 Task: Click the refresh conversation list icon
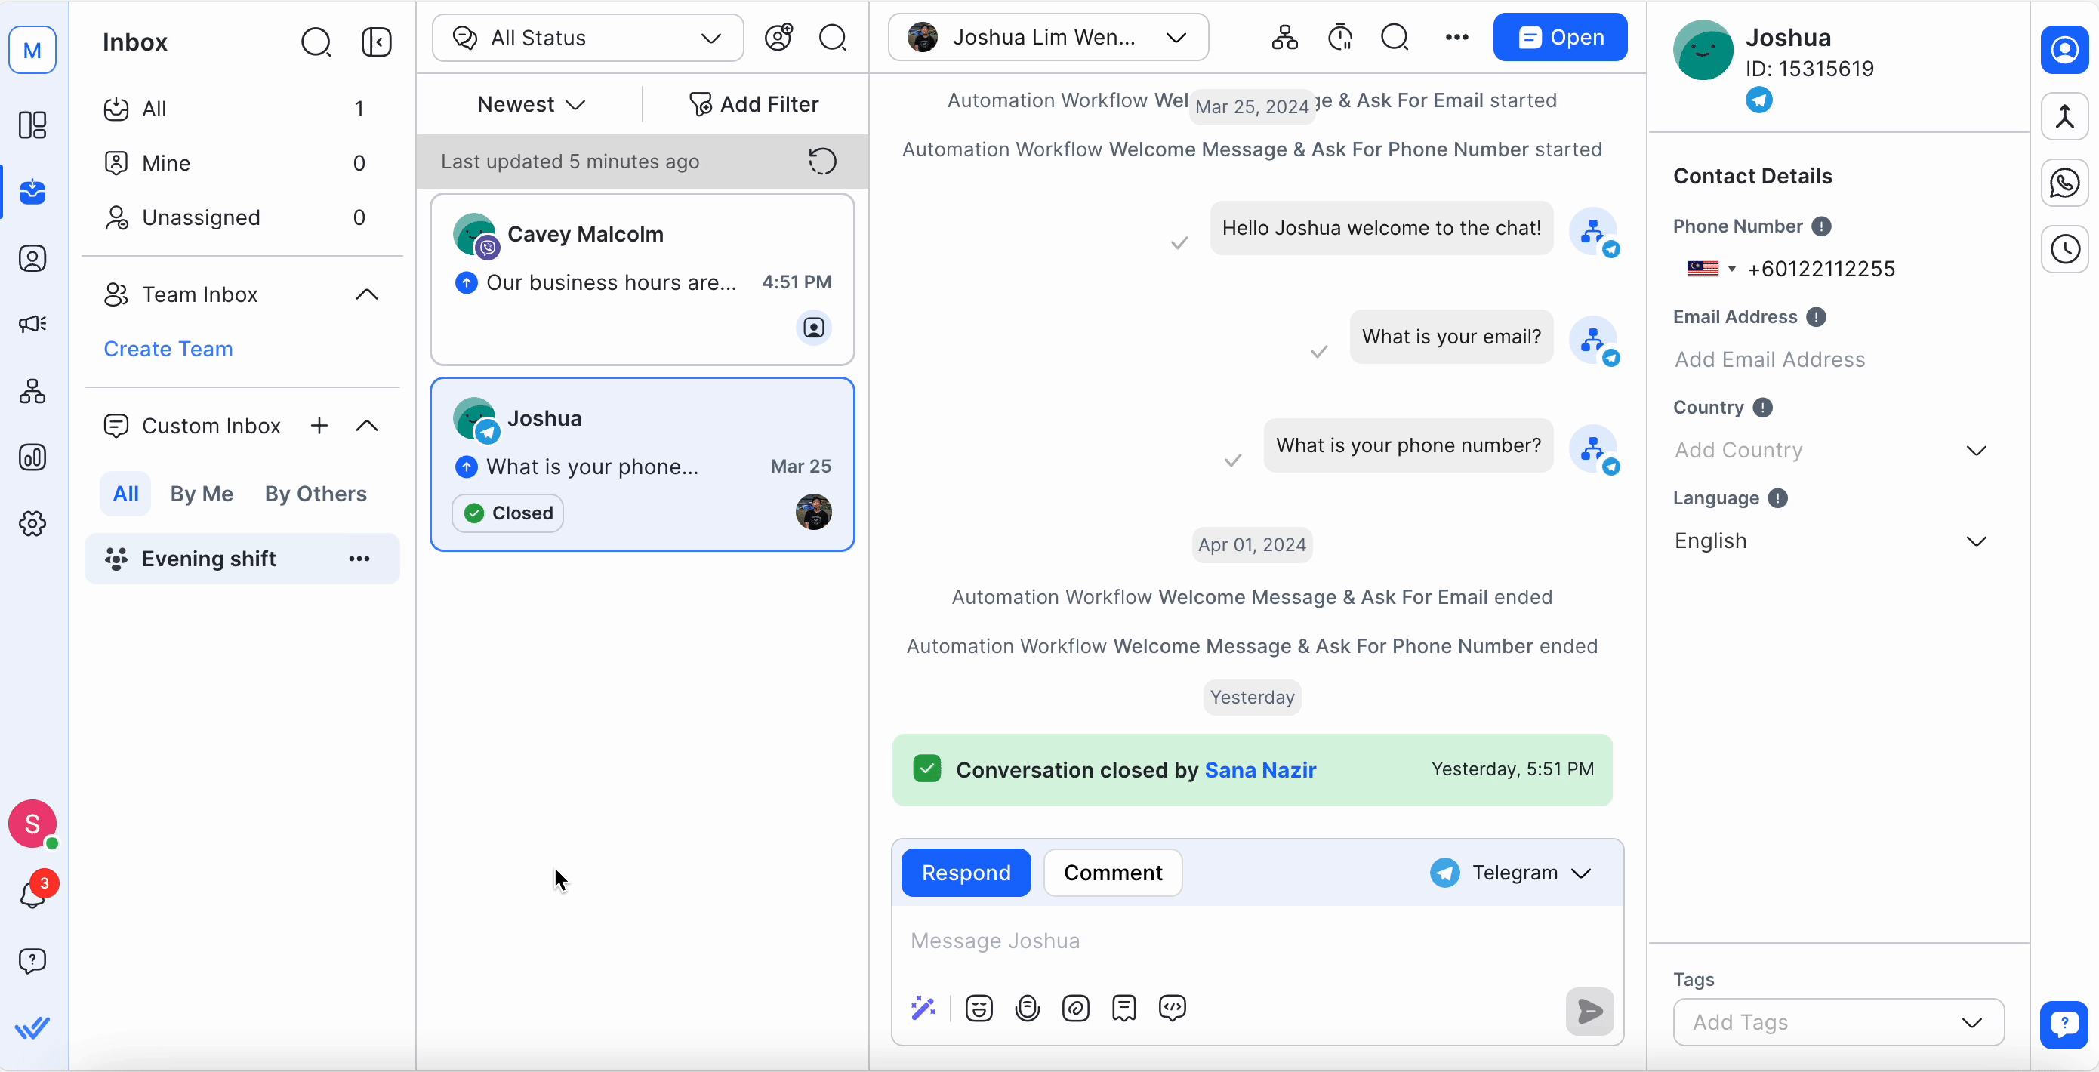pyautogui.click(x=822, y=162)
